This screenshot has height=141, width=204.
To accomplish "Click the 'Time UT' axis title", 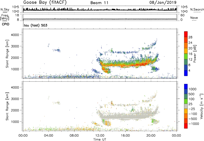I will point(100,139).
